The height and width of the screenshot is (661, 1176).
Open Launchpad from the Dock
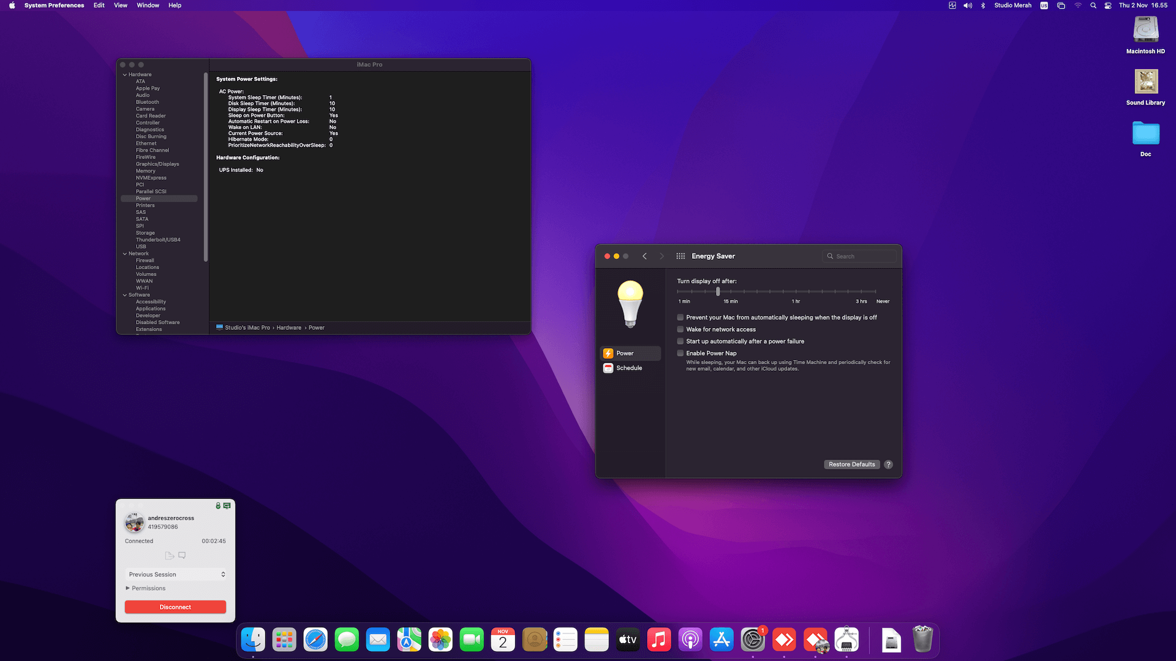point(284,640)
